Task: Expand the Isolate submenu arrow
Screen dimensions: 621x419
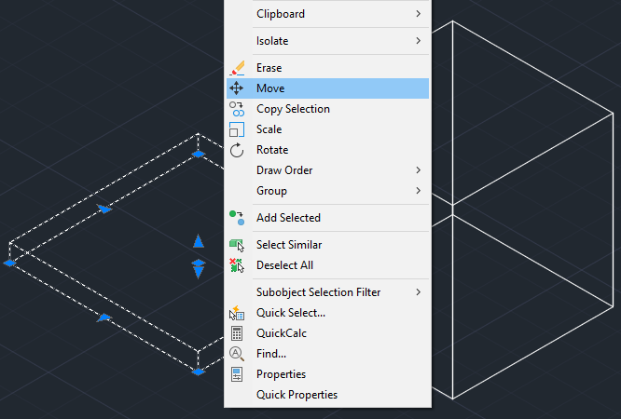Action: pyautogui.click(x=419, y=41)
